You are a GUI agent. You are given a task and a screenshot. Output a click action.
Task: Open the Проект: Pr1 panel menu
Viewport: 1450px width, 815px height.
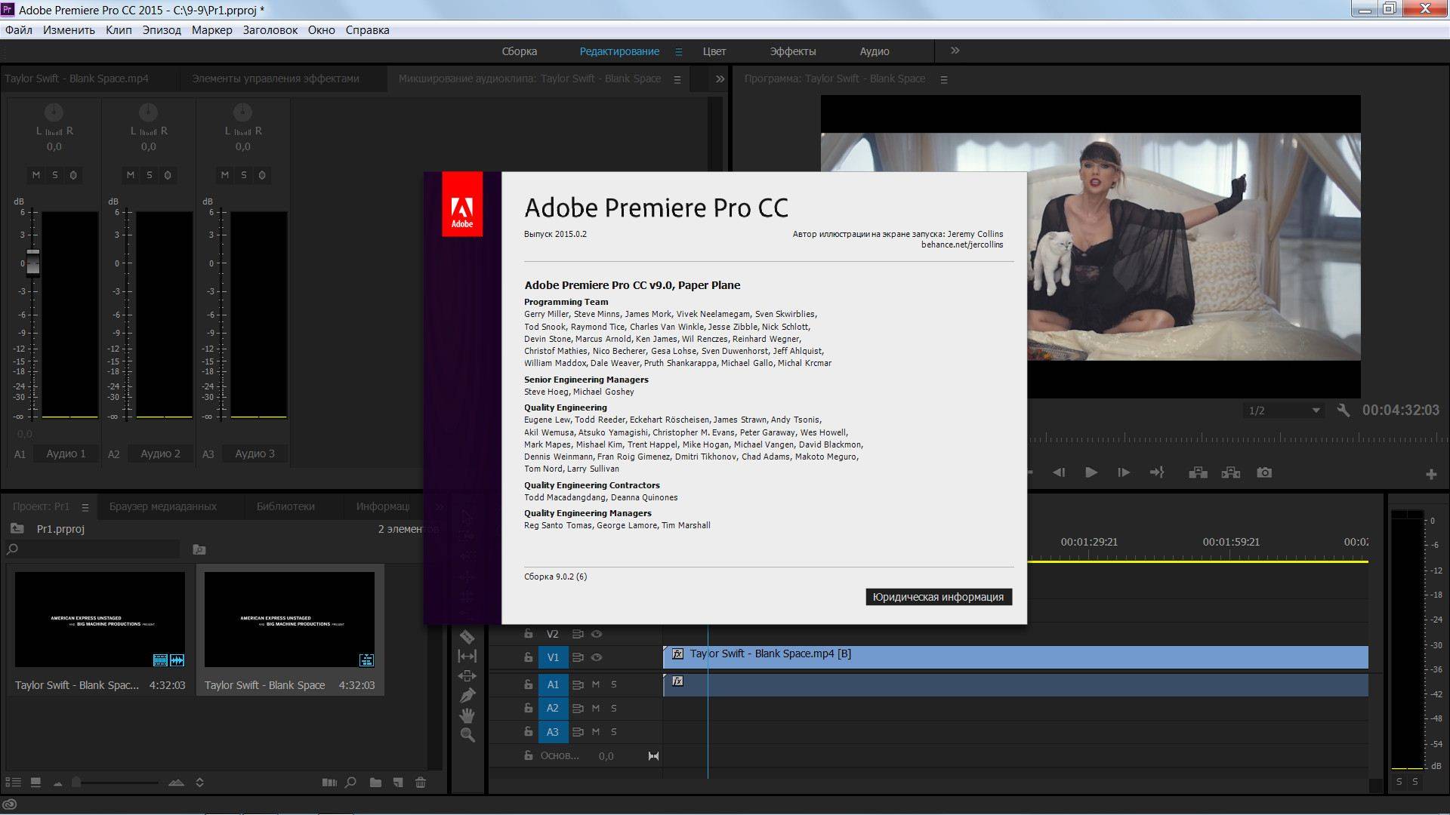click(x=85, y=507)
